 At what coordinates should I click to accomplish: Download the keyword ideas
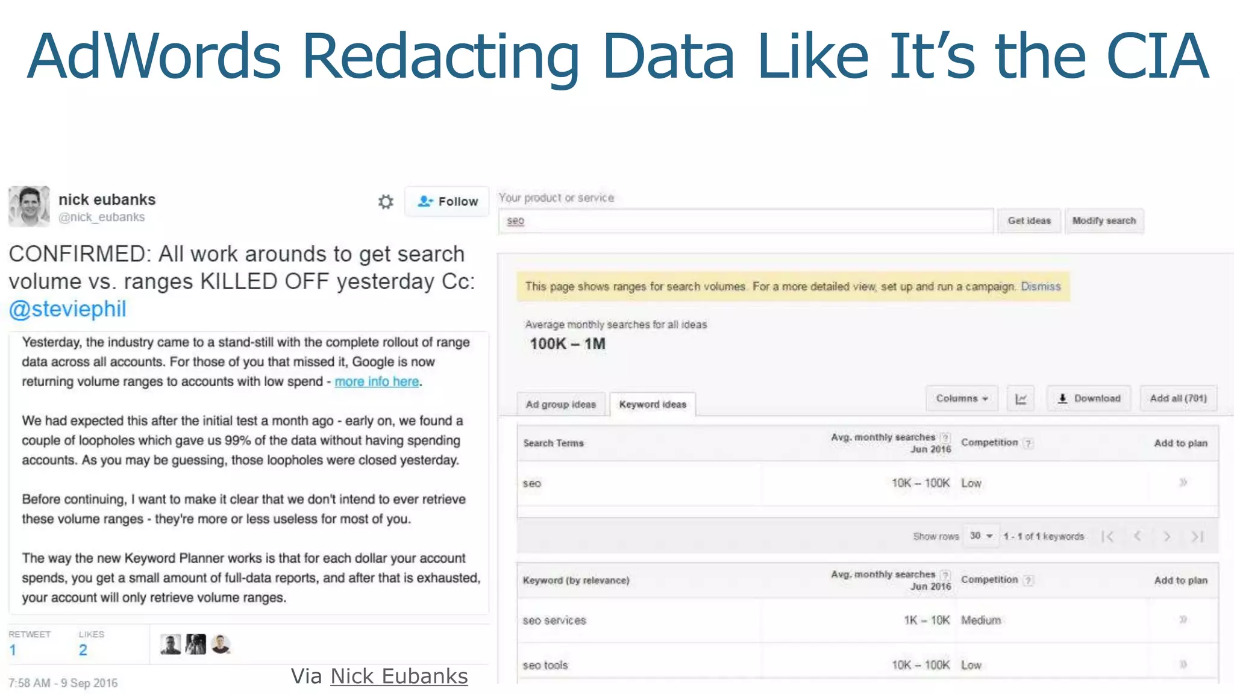pos(1089,399)
